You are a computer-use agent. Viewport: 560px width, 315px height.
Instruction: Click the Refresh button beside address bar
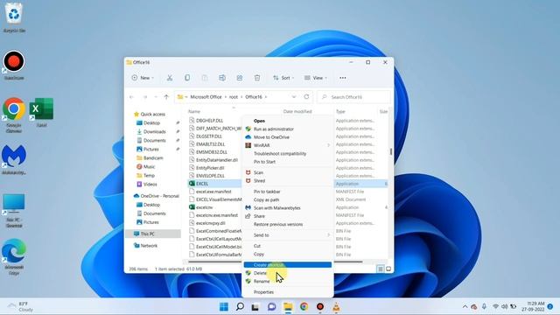[306, 97]
